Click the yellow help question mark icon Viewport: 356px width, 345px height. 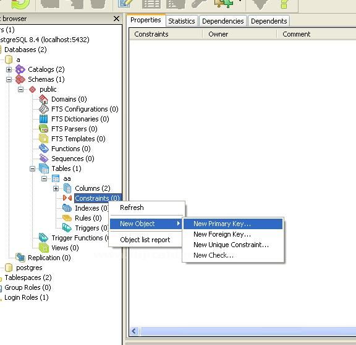pos(284,4)
